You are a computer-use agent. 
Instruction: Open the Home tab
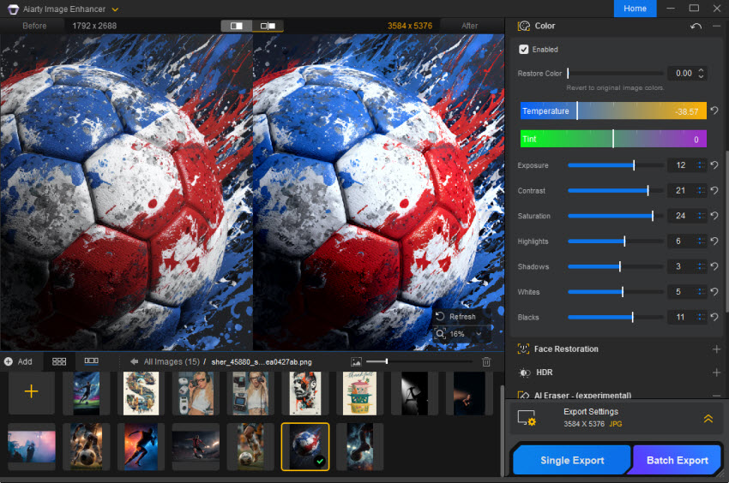pos(635,9)
